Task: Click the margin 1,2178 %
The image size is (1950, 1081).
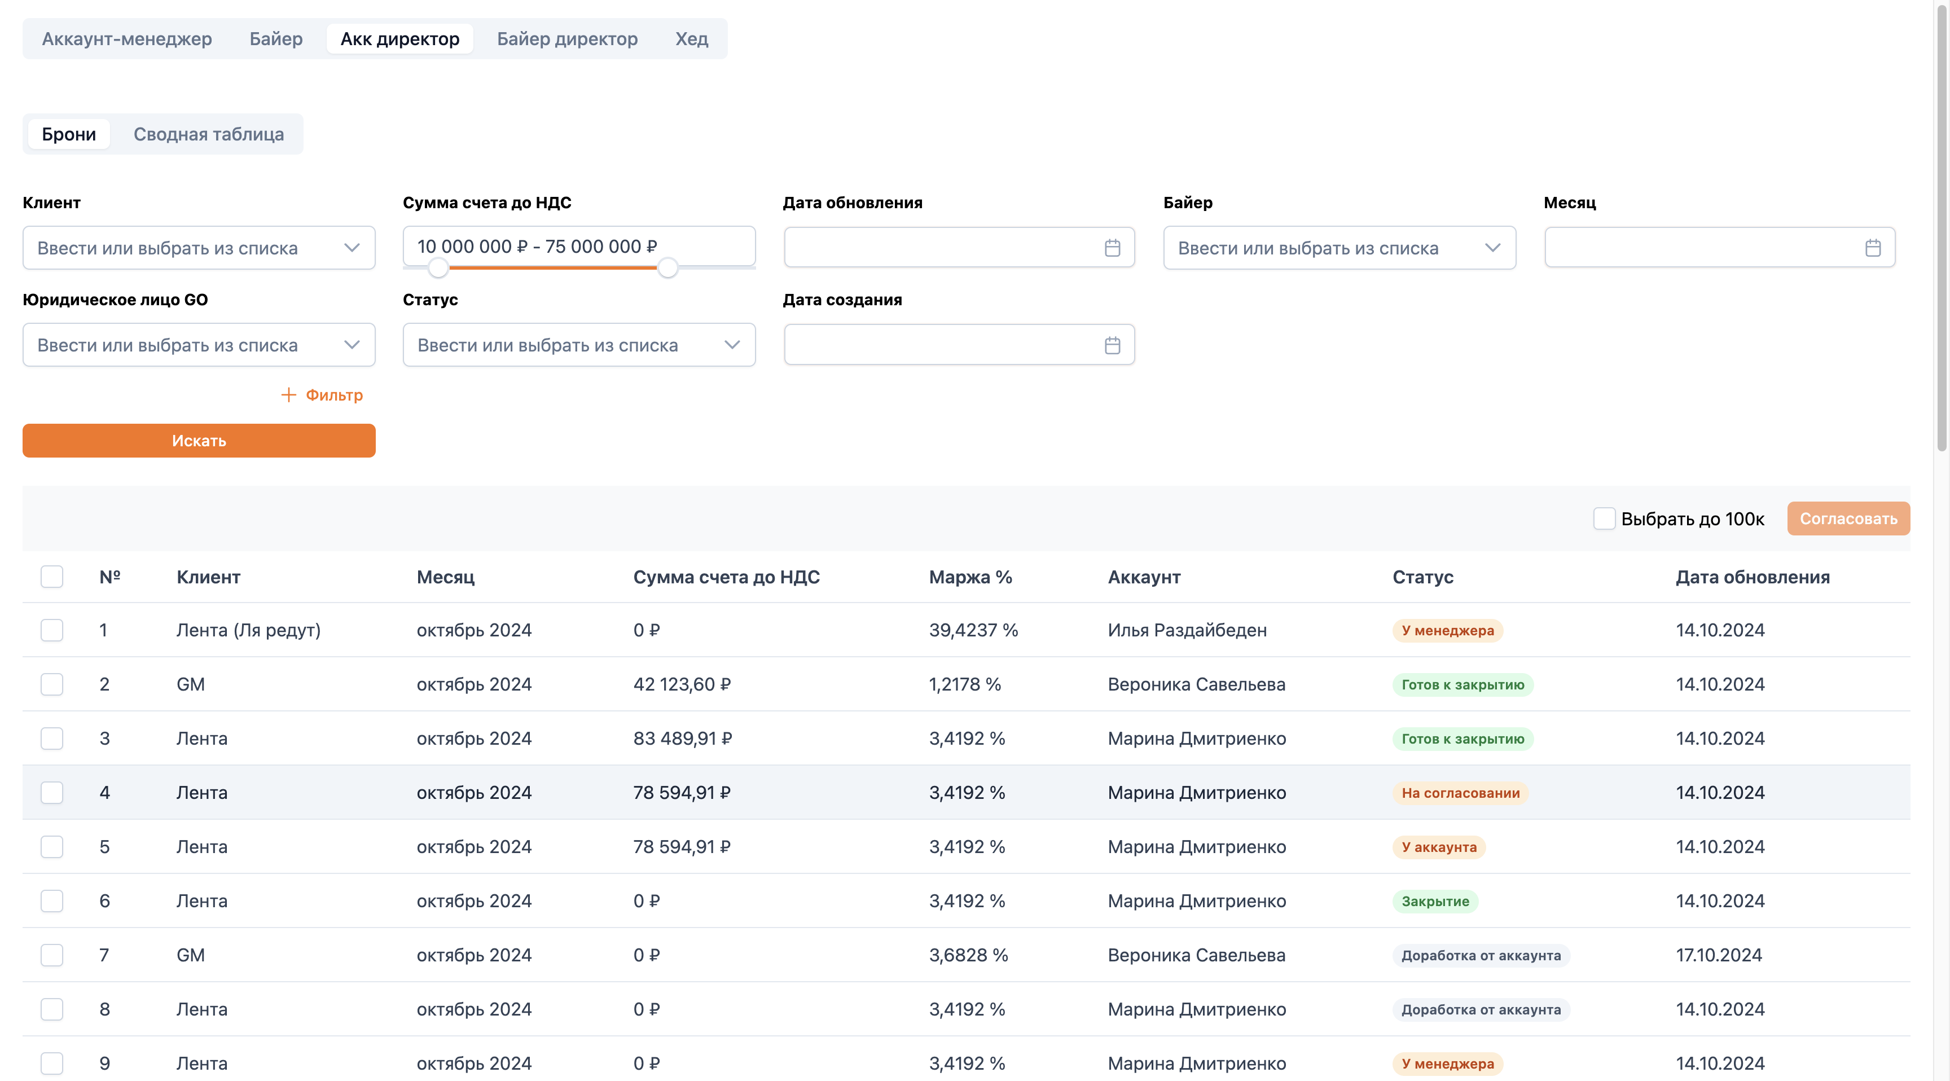Action: point(965,684)
